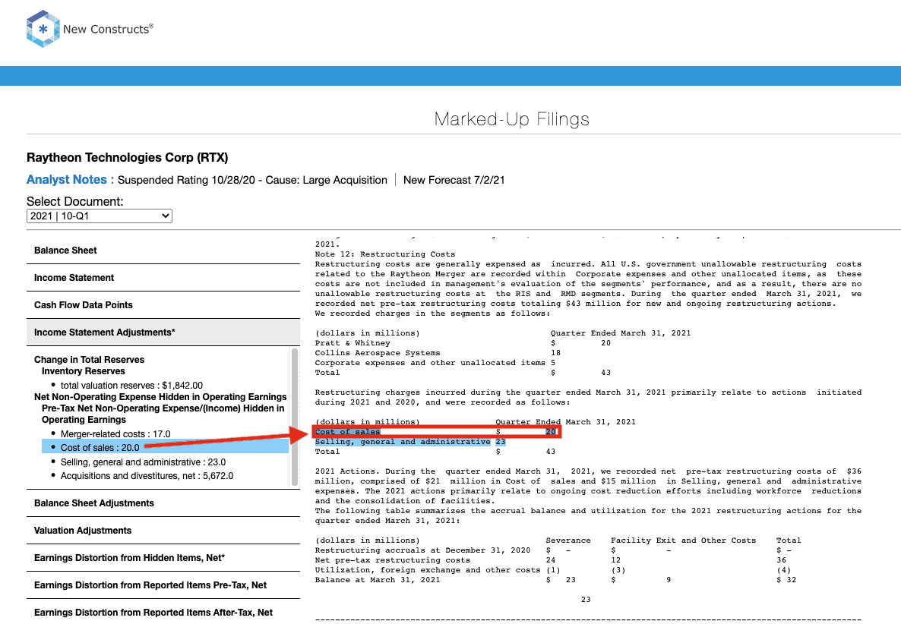Click the New Constructs logo icon
Image resolution: width=901 pixels, height=624 pixels.
(43, 29)
